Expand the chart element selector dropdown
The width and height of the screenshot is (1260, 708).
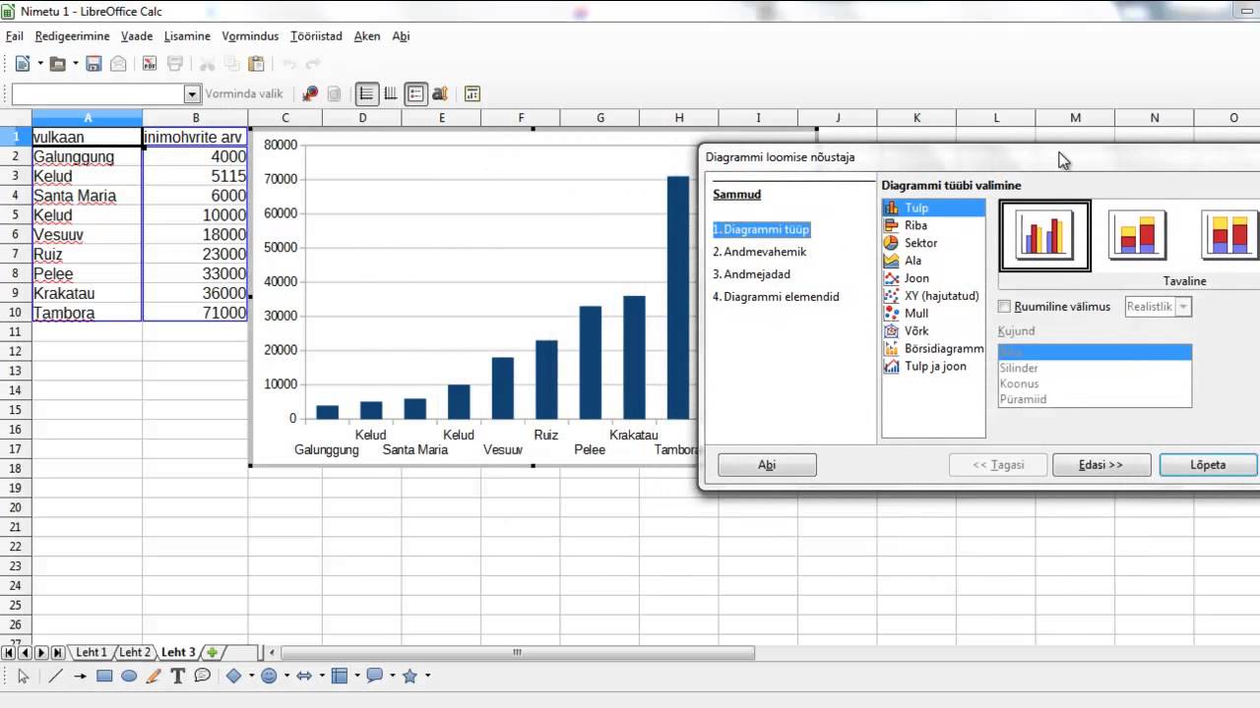coord(192,94)
